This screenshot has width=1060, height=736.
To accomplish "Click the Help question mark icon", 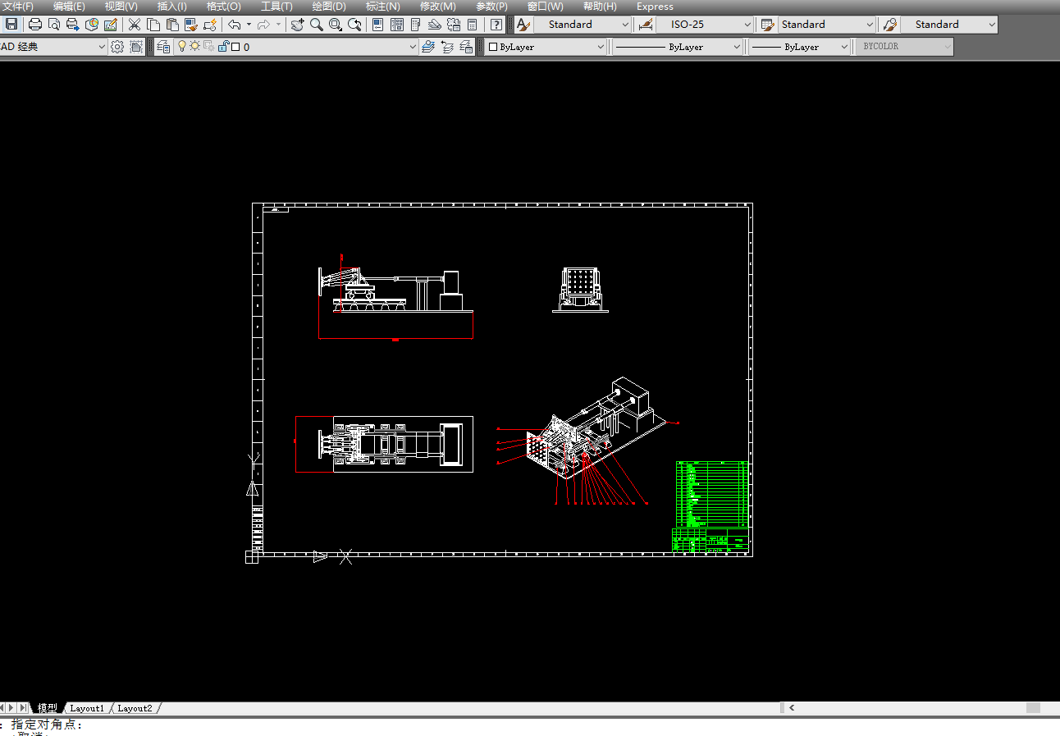I will (496, 25).
